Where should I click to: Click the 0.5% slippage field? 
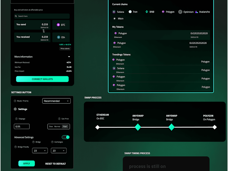pos(22,126)
